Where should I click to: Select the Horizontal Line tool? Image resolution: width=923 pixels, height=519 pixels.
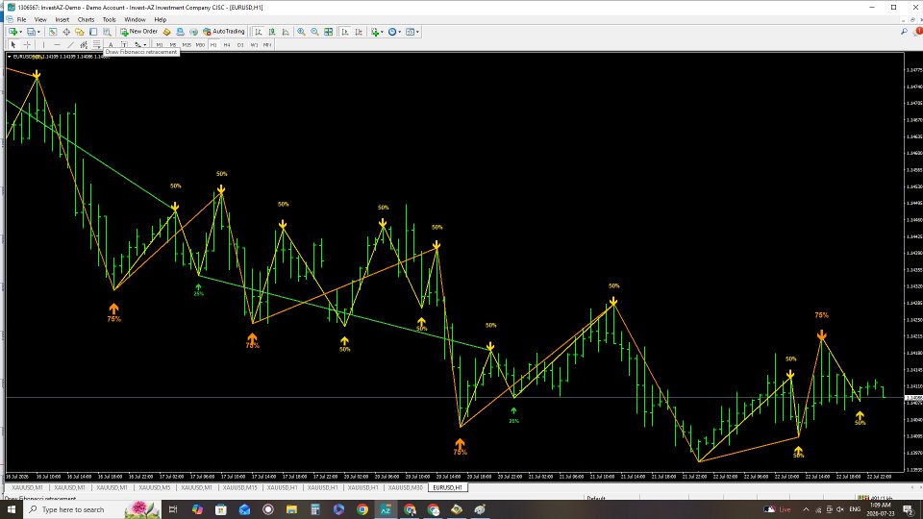[57, 45]
